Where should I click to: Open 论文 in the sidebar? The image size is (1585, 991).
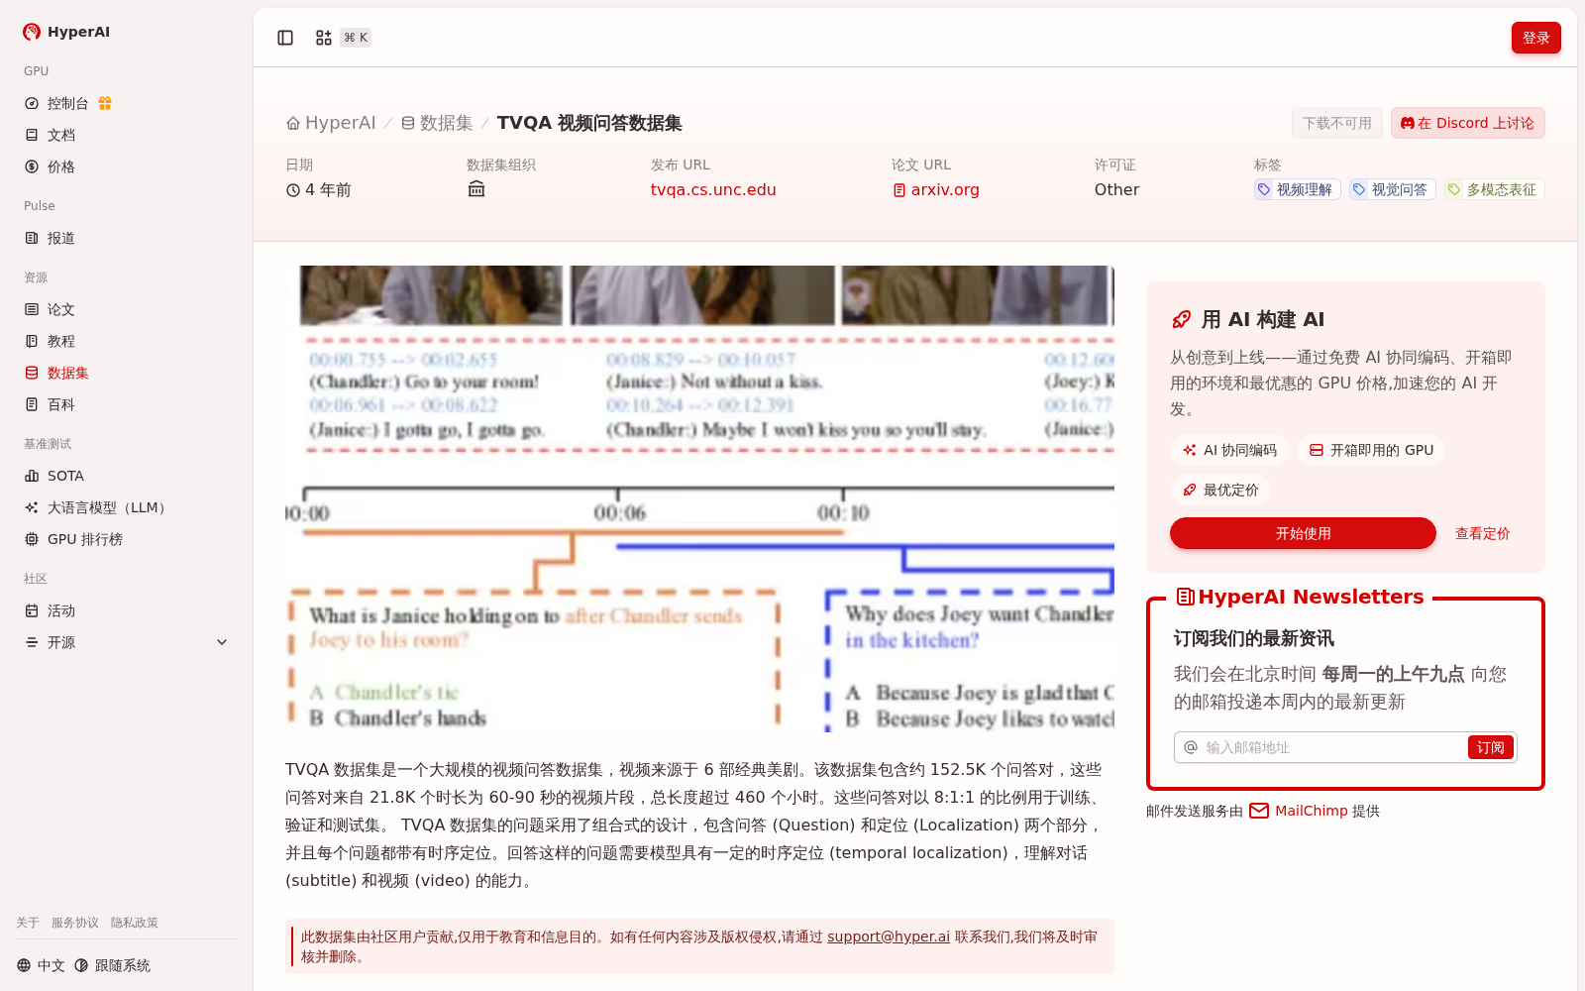127,309
